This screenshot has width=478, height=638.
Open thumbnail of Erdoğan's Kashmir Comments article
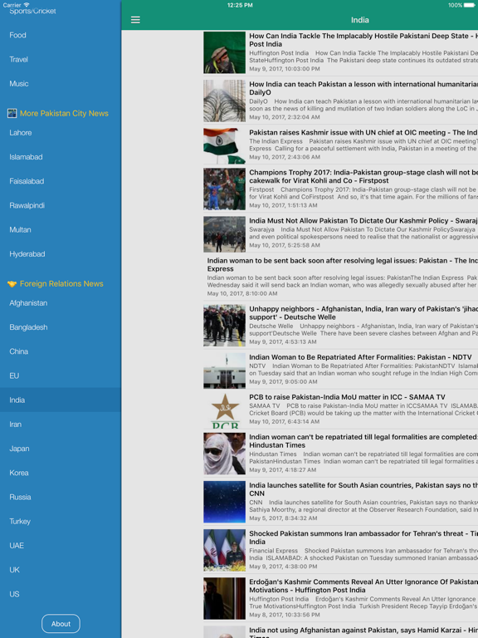coord(224,598)
